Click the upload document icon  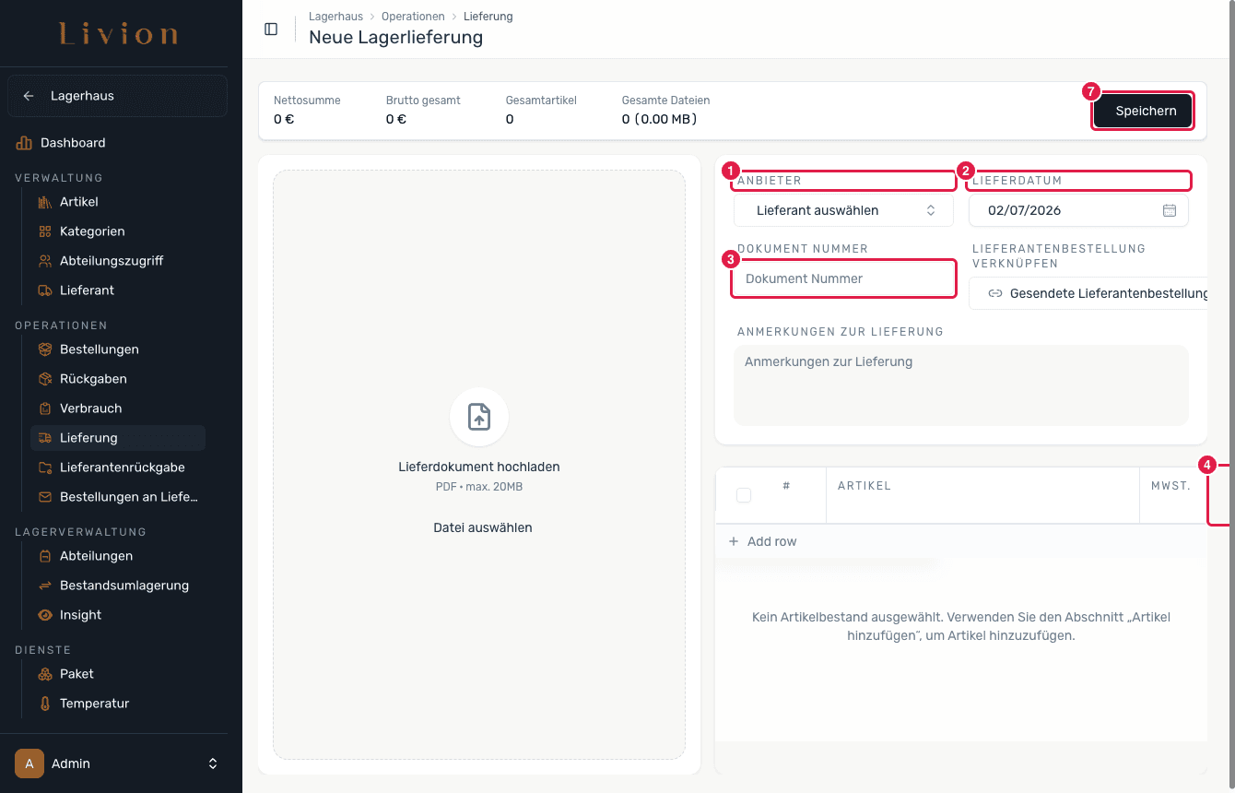479,417
